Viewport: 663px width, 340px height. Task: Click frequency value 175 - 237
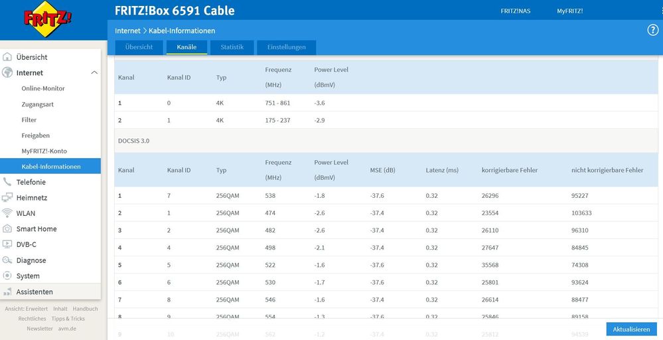click(x=278, y=120)
